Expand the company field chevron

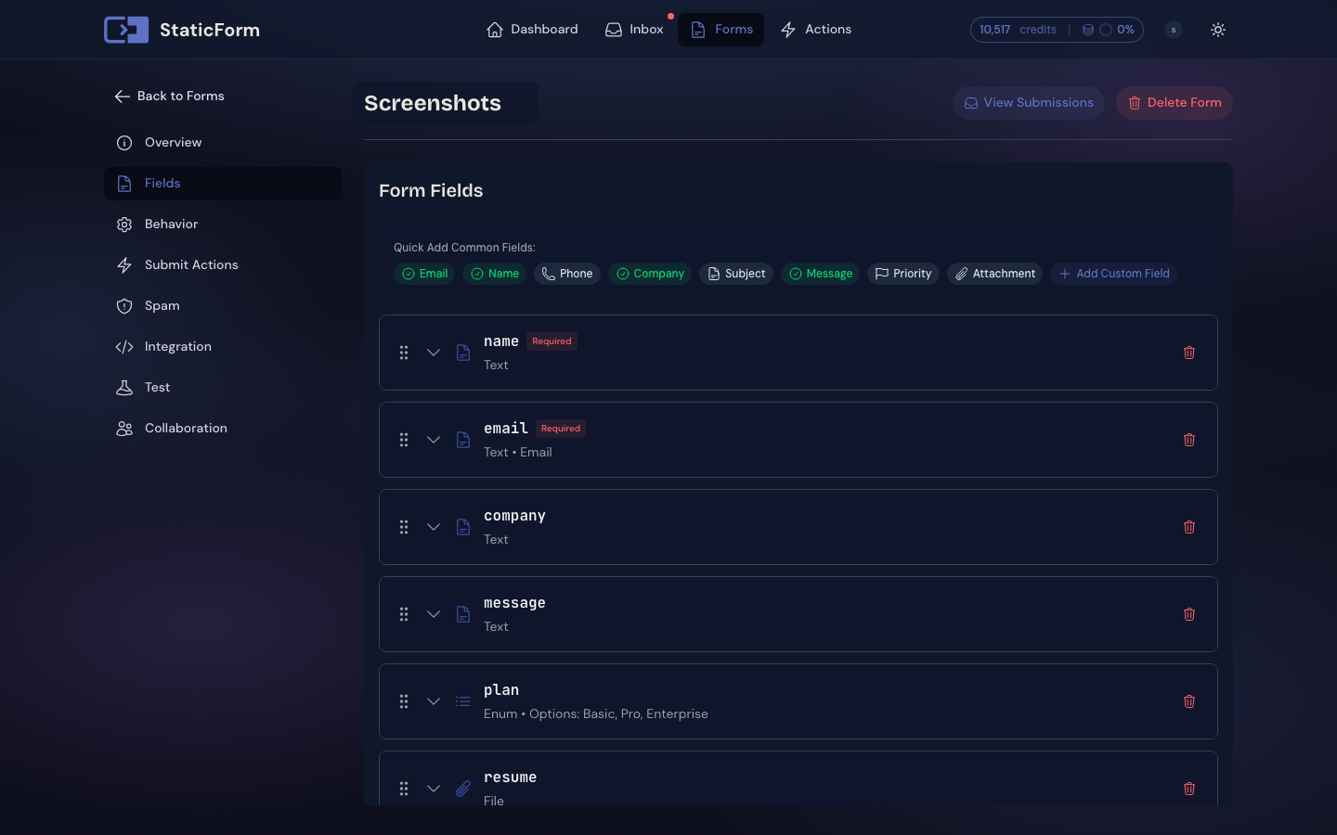point(434,527)
